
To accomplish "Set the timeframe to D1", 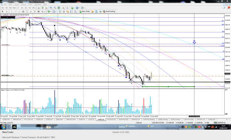I will pos(26,8).
